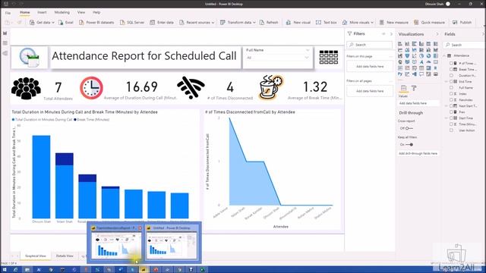Open Excel from the taskbar

pyautogui.click(x=203, y=270)
